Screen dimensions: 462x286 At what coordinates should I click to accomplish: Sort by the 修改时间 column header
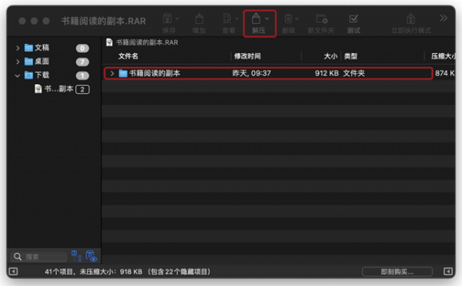(247, 56)
